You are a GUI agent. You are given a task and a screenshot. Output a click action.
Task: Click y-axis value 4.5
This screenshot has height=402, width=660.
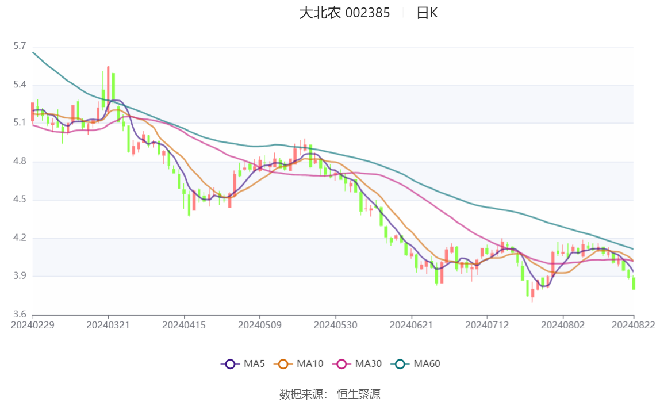coord(20,199)
